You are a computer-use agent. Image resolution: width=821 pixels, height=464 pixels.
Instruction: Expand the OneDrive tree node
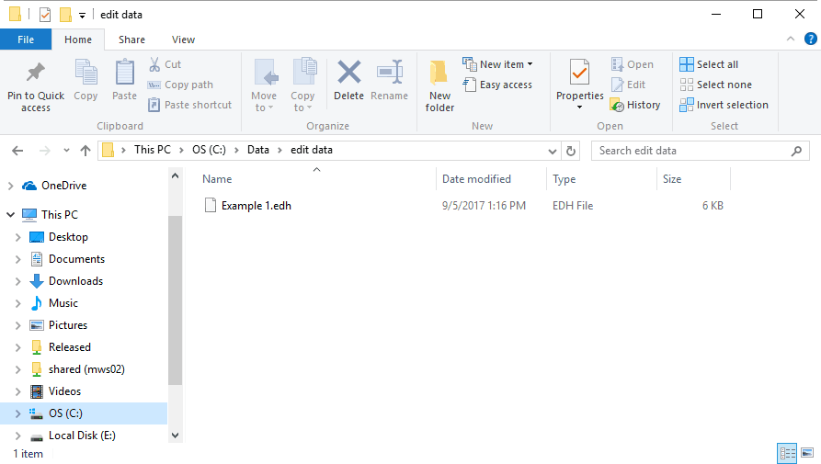tap(10, 186)
